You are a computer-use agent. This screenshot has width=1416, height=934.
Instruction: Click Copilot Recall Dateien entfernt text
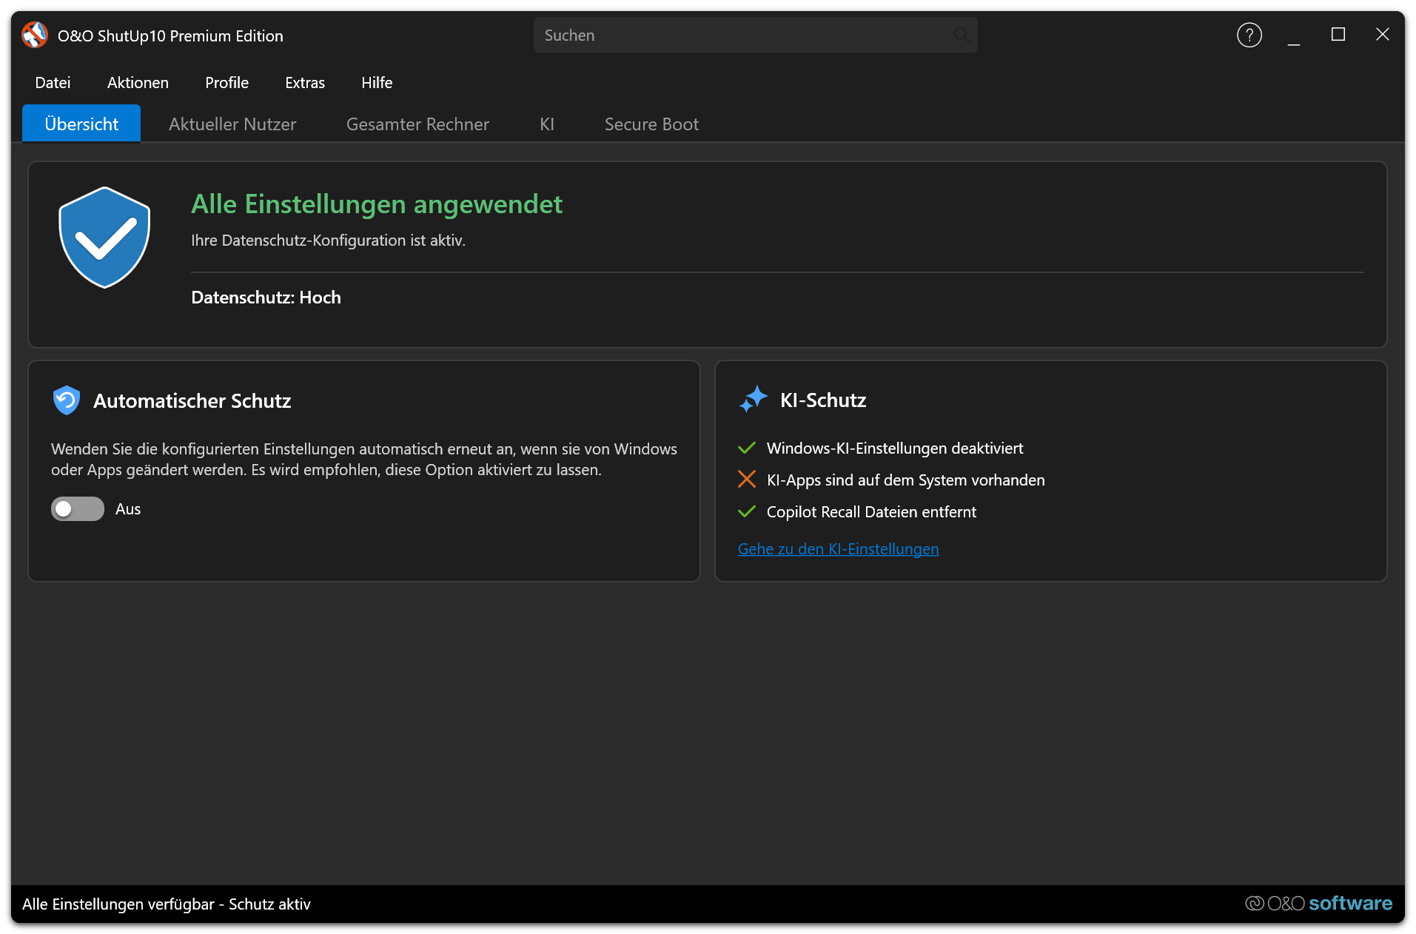(x=871, y=511)
